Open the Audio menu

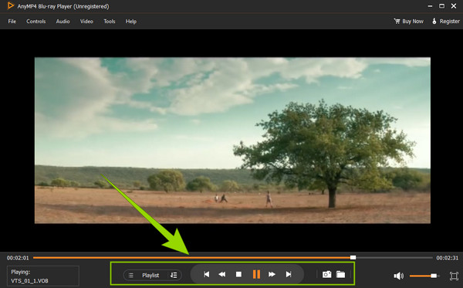tap(63, 22)
